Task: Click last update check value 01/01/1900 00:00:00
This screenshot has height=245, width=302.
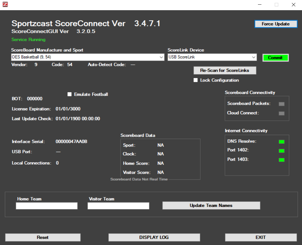Action: (x=78, y=119)
